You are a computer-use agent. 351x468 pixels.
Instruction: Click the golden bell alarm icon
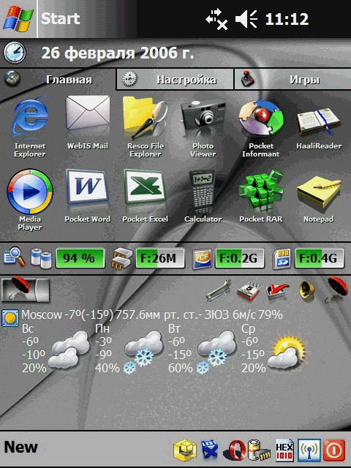pyautogui.click(x=307, y=291)
